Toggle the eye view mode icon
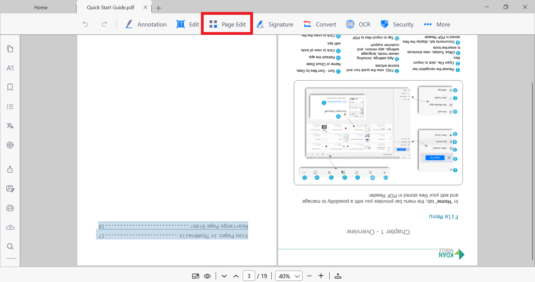 click(x=207, y=276)
